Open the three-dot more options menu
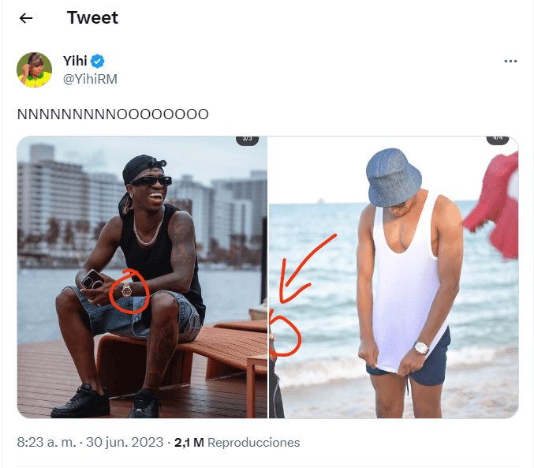 510,62
